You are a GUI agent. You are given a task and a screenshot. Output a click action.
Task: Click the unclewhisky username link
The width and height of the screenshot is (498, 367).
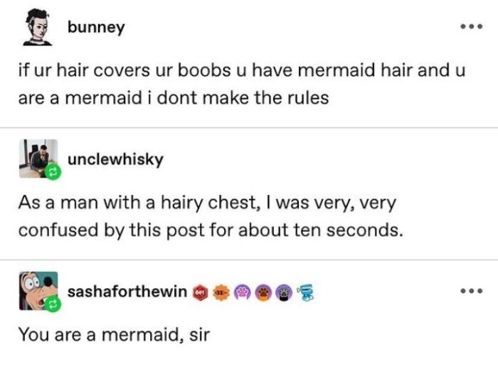click(115, 159)
